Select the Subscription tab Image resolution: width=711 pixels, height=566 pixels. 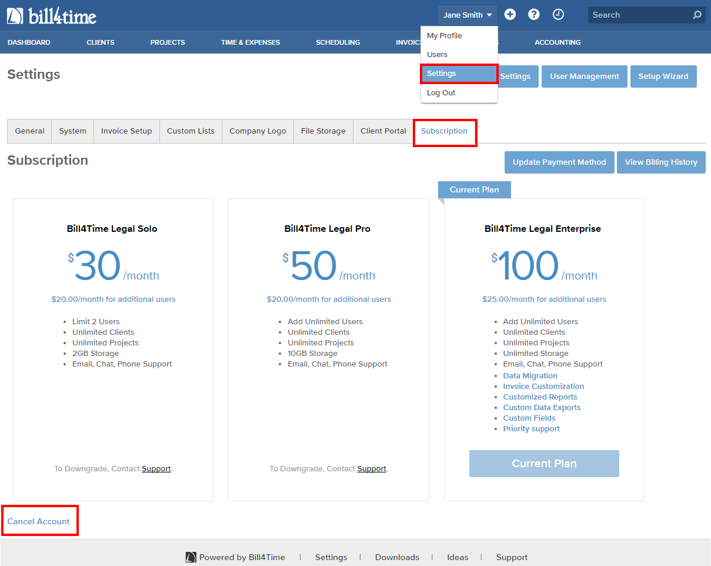[445, 131]
